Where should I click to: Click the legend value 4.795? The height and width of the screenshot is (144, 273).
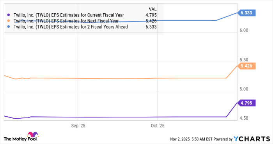tap(151, 15)
